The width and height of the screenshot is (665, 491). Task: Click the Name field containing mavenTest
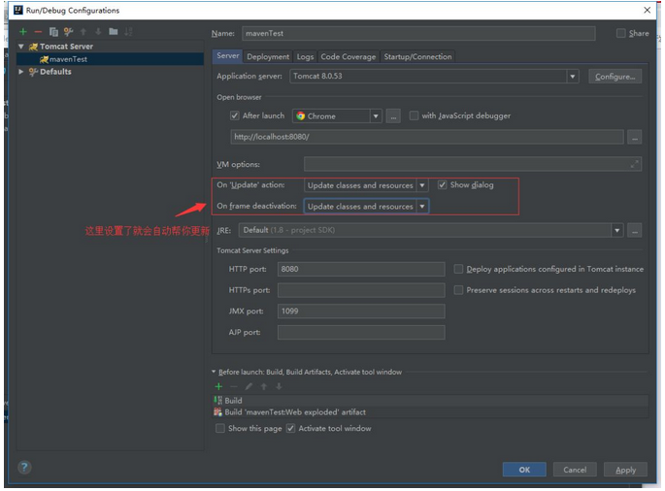pyautogui.click(x=418, y=34)
